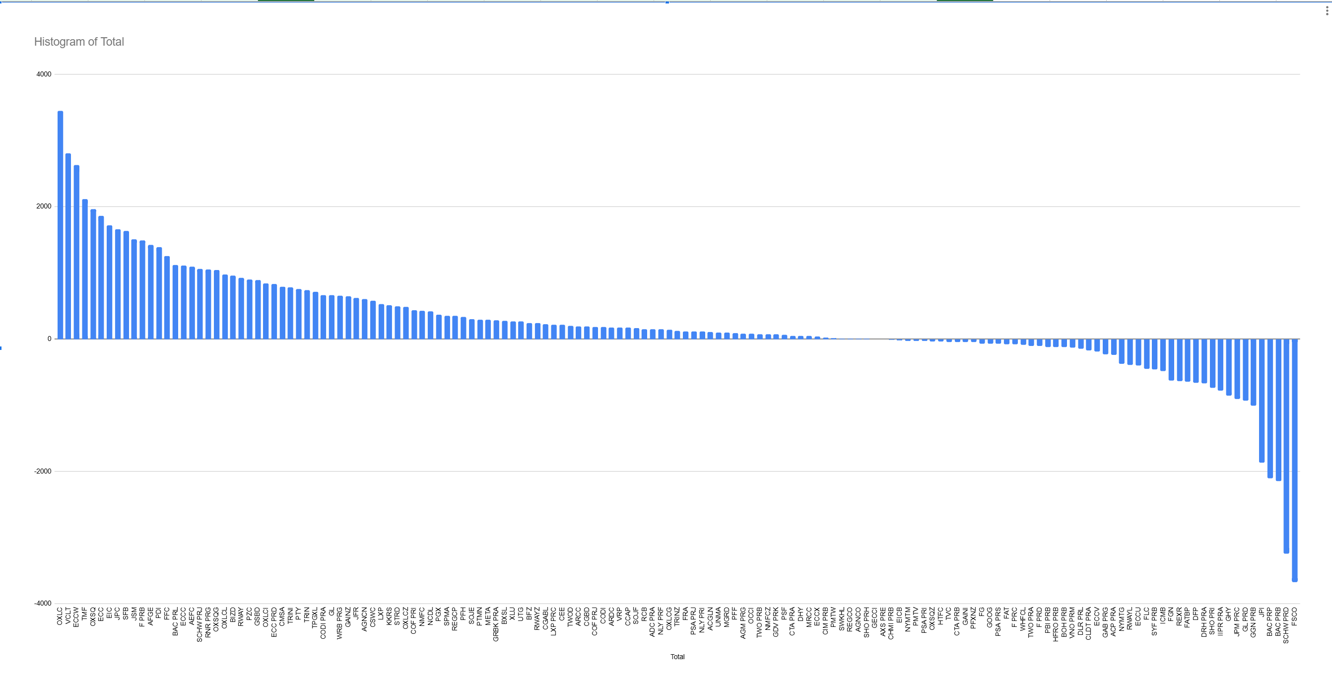Click the tallest bar labeled OXLC
1332x681 pixels.
point(60,225)
